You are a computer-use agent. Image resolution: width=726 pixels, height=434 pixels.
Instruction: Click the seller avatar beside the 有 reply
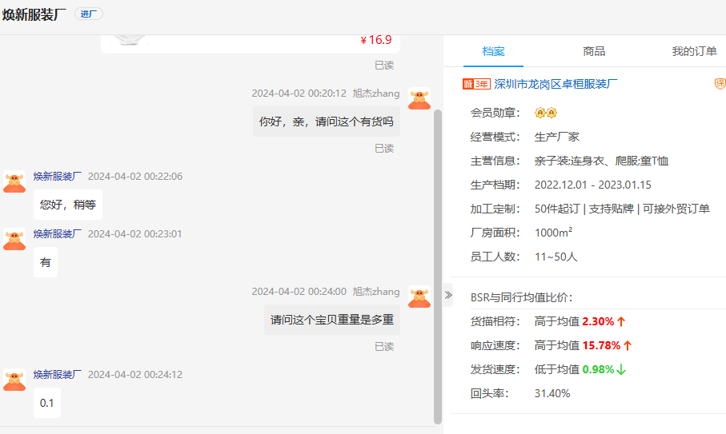click(x=14, y=239)
